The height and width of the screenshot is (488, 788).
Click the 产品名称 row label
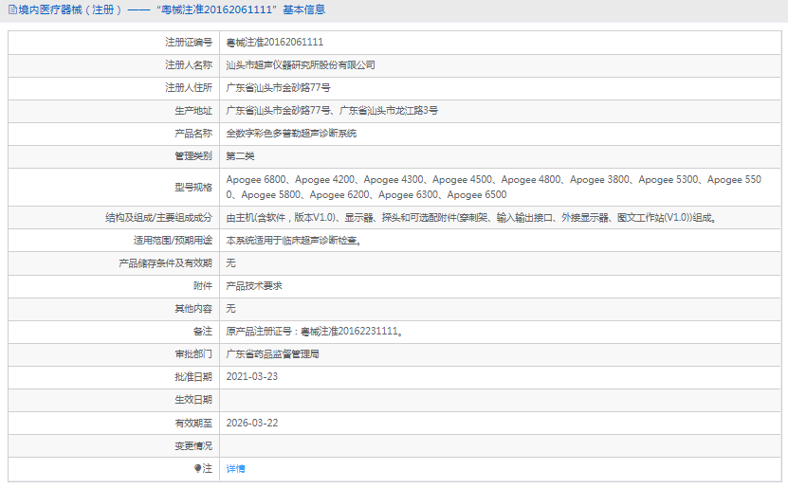[193, 134]
